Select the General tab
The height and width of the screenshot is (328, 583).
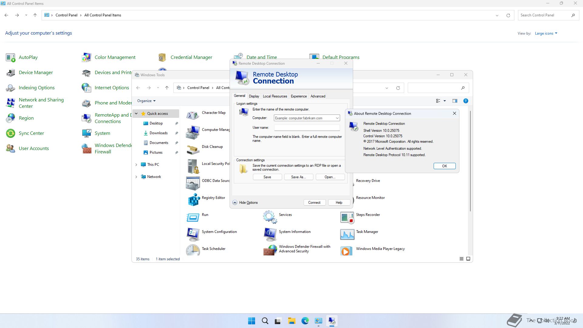click(x=239, y=96)
